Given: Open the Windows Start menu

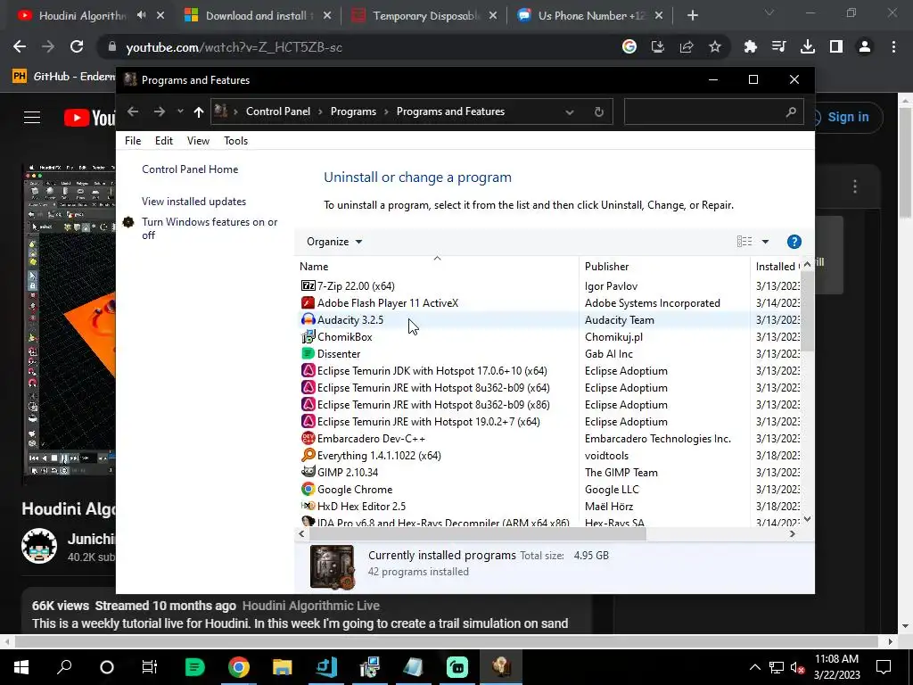Looking at the screenshot, I should (21, 667).
